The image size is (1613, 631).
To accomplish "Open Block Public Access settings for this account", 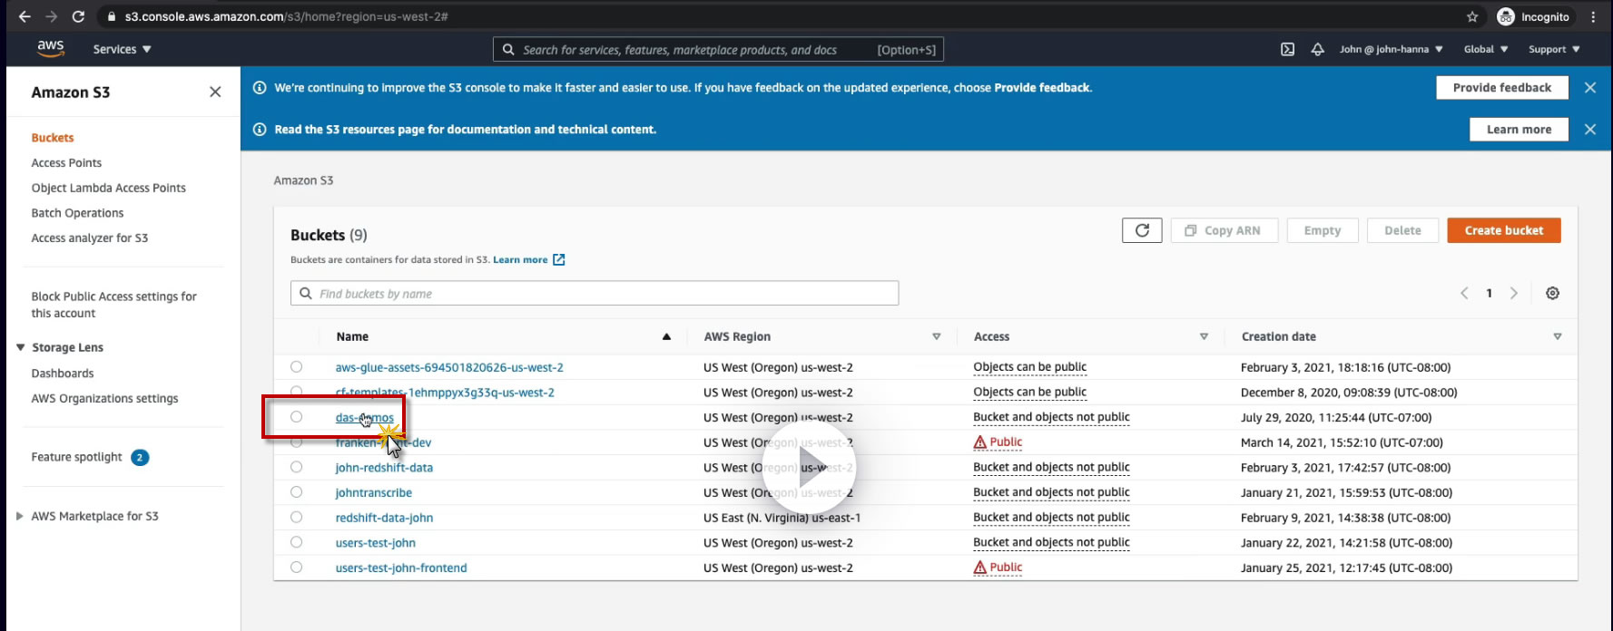I will click(x=113, y=305).
